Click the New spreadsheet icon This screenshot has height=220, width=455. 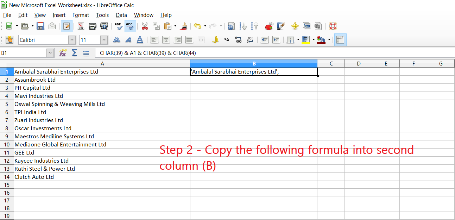click(x=9, y=26)
